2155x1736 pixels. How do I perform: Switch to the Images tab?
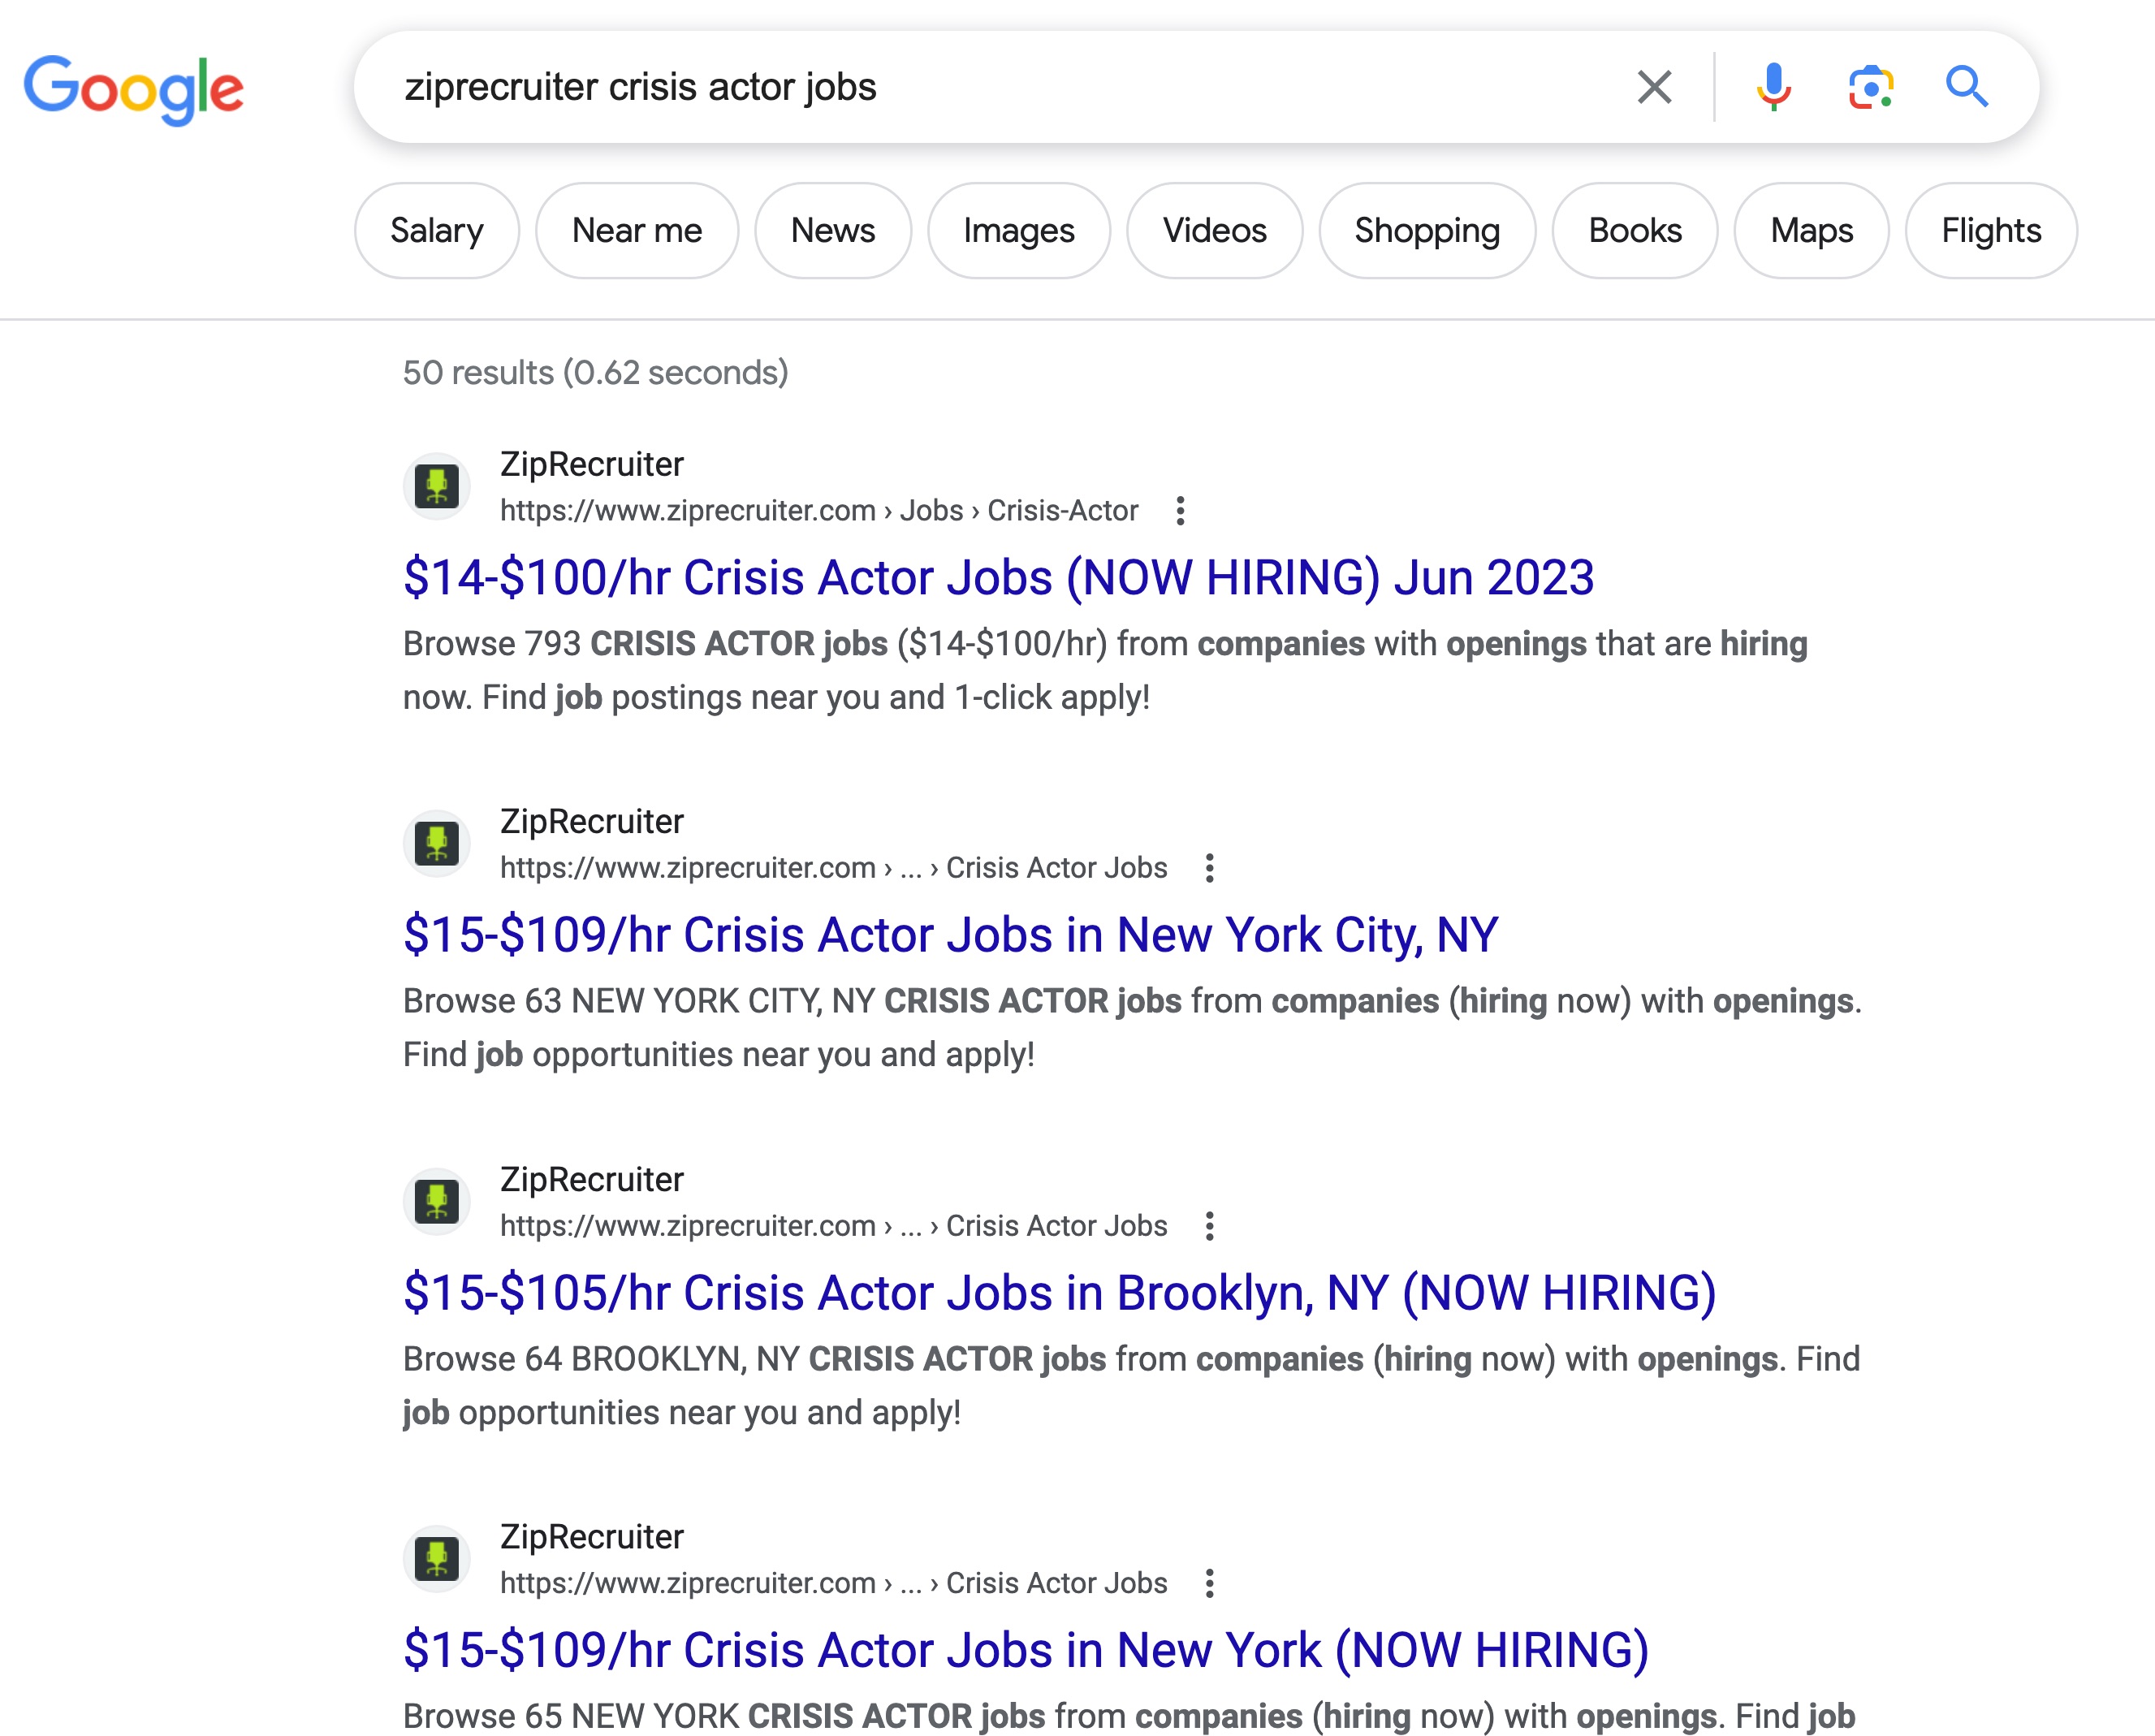[x=1019, y=231]
